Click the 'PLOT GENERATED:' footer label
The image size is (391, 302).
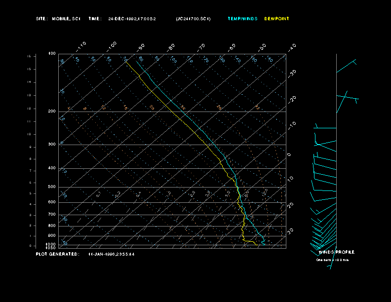(58, 254)
